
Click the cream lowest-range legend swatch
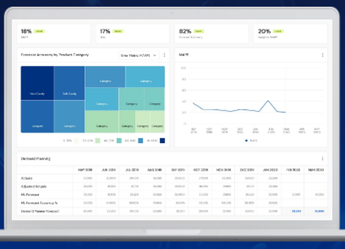77,140
